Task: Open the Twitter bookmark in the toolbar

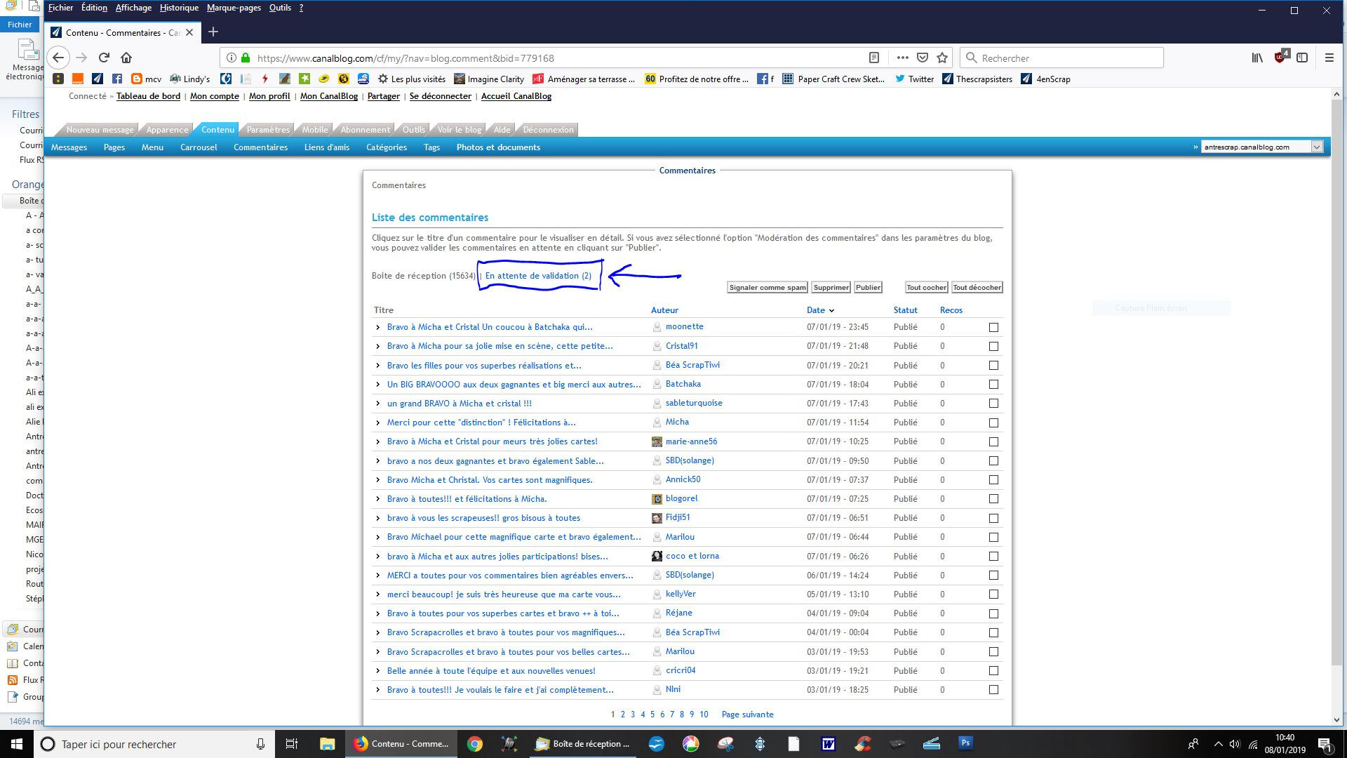Action: click(x=914, y=79)
